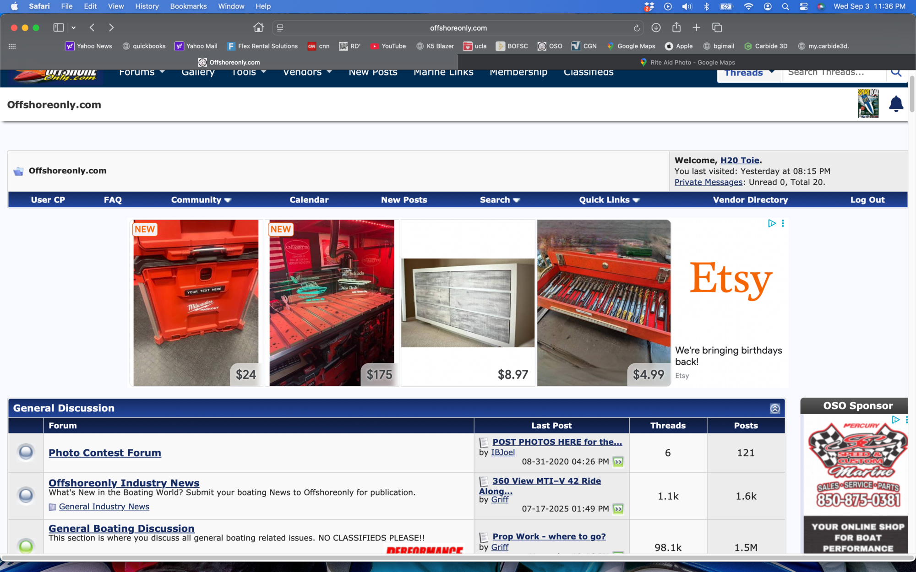This screenshot has height=572, width=916.
Task: Open Safari downloads icon
Action: [x=656, y=27]
